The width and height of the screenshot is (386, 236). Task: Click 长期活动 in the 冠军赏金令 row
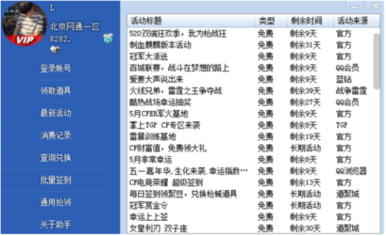[305, 205]
